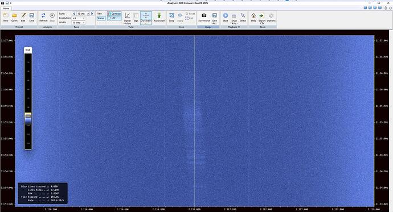Viewport: 393px width, 212px height.
Task: Open Help
Action: [x=253, y=18]
